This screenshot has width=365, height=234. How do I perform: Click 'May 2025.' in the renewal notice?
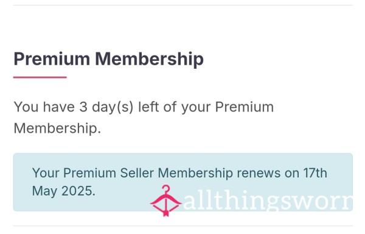[63, 191]
